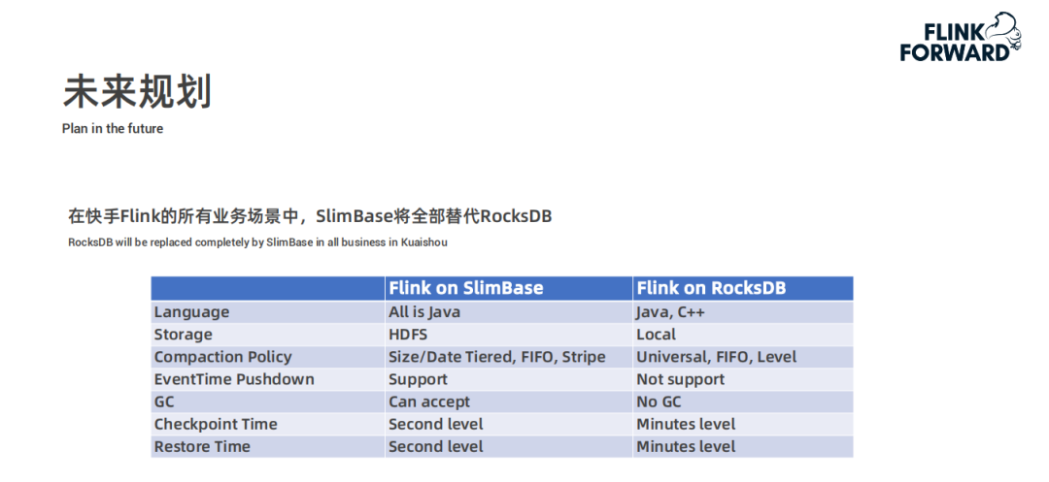Screen dimensions: 1049x482
Task: Click the "All is Java" cell
Action: (424, 312)
